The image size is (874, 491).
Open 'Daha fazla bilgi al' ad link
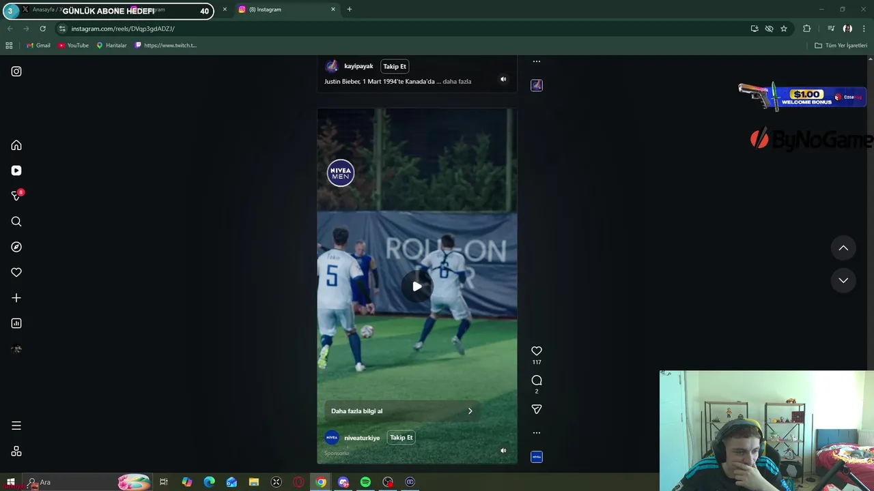pos(402,411)
